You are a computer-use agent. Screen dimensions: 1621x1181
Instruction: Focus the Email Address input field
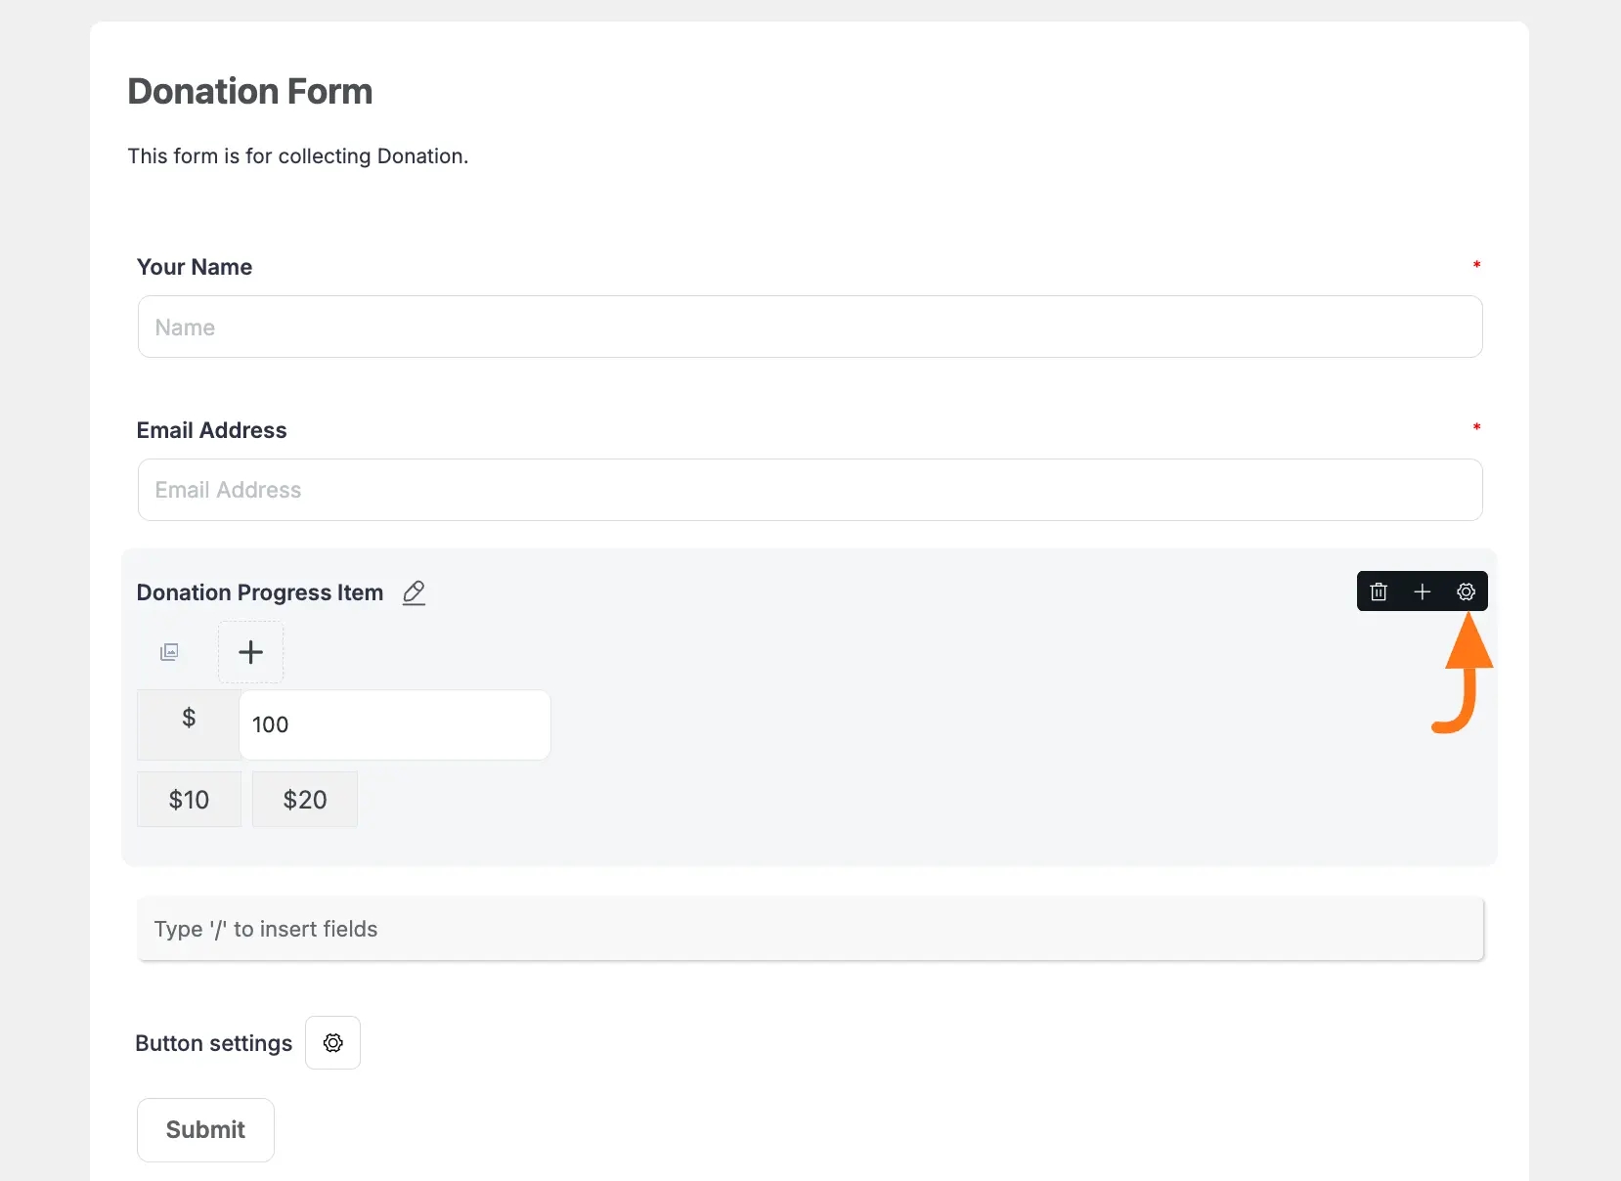(810, 490)
